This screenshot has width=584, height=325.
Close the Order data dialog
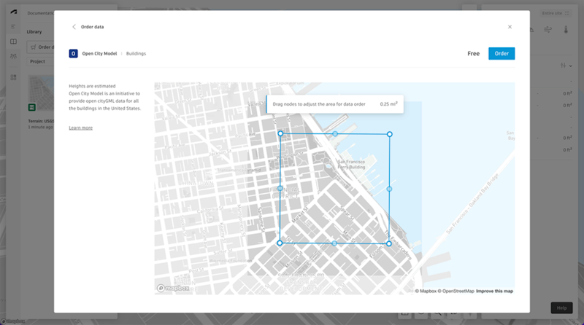510,27
